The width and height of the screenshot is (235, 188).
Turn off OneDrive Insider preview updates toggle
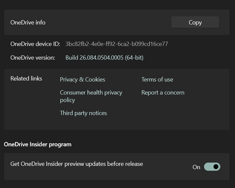pos(212,167)
